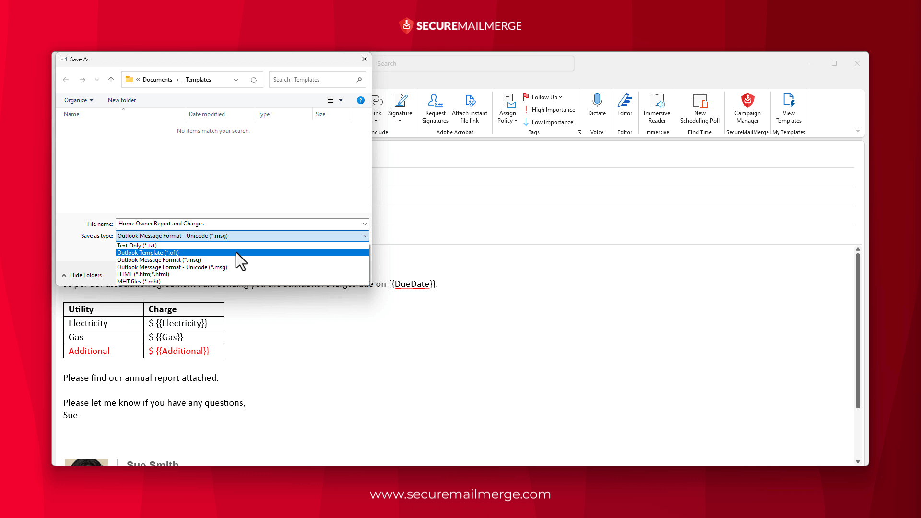Refresh the _Templates folder listing
This screenshot has width=921, height=518.
tap(254, 80)
